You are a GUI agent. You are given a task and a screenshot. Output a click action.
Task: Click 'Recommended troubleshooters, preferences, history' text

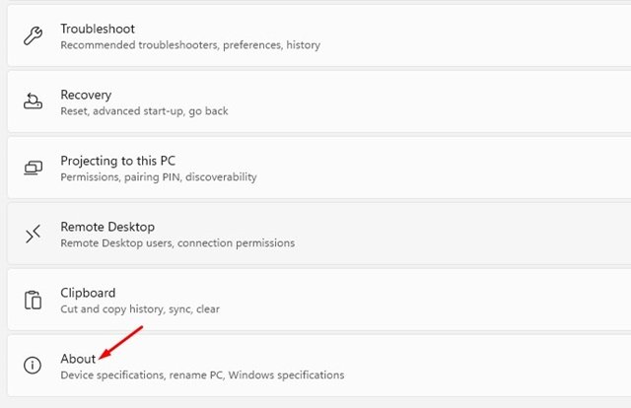point(190,45)
